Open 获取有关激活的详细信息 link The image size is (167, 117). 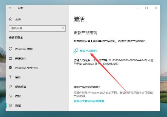pyautogui.click(x=89, y=101)
